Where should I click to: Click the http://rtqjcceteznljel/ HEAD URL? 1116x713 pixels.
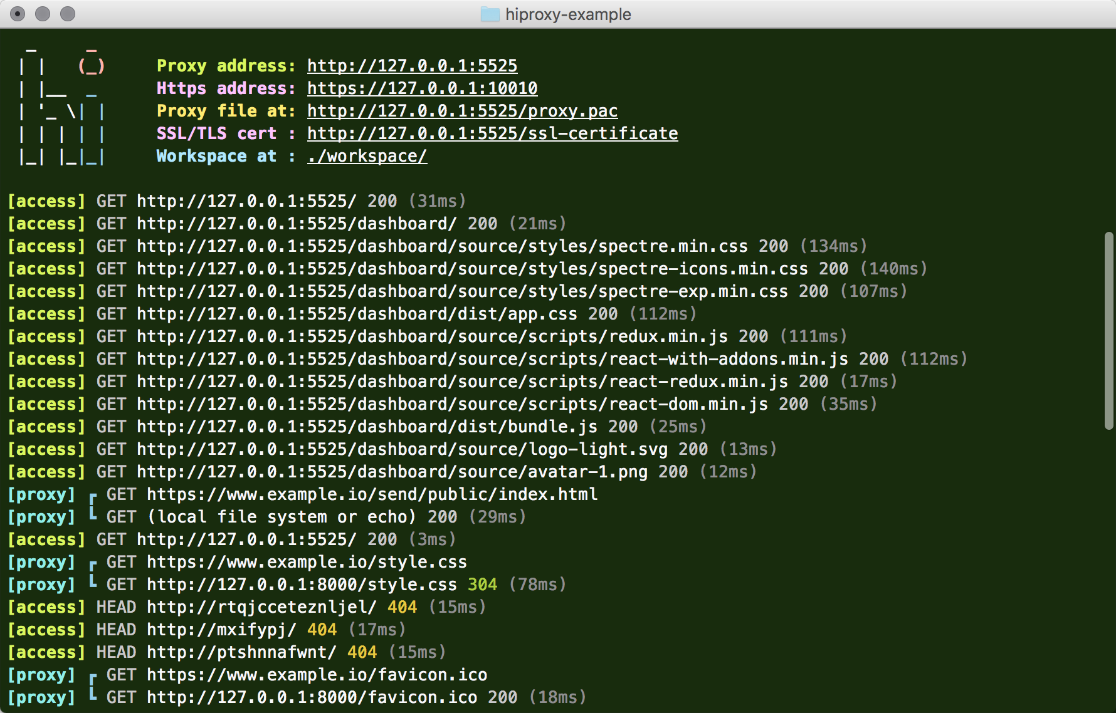262,607
